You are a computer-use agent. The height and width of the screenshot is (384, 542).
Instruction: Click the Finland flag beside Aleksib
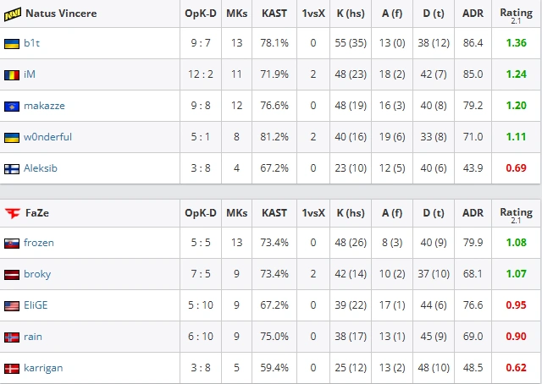12,169
